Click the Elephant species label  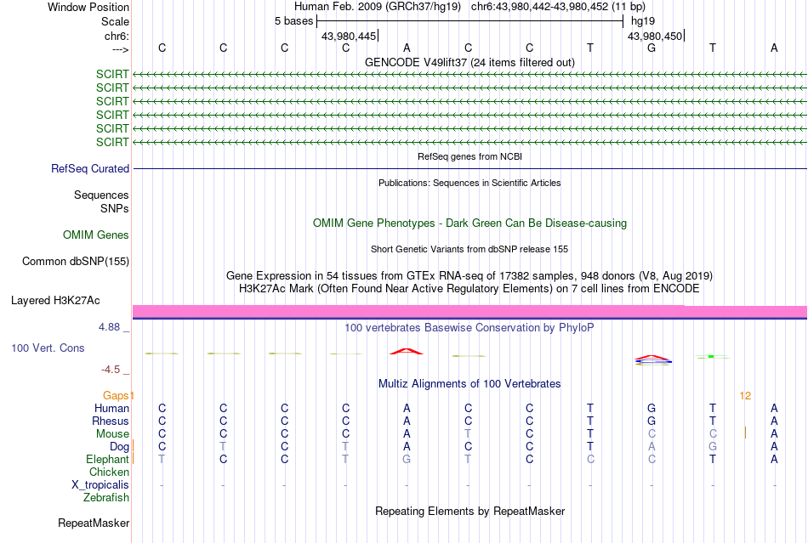tap(107, 459)
